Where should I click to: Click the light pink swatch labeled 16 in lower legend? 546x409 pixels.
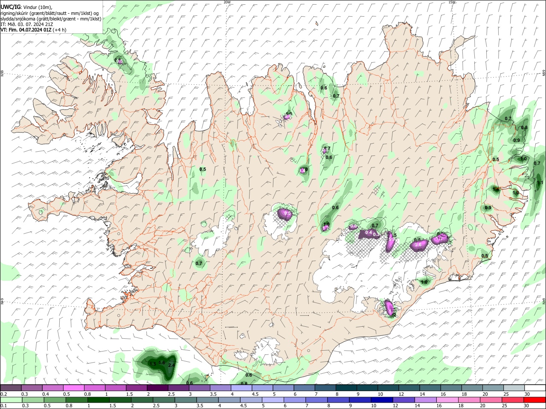tap(447, 400)
